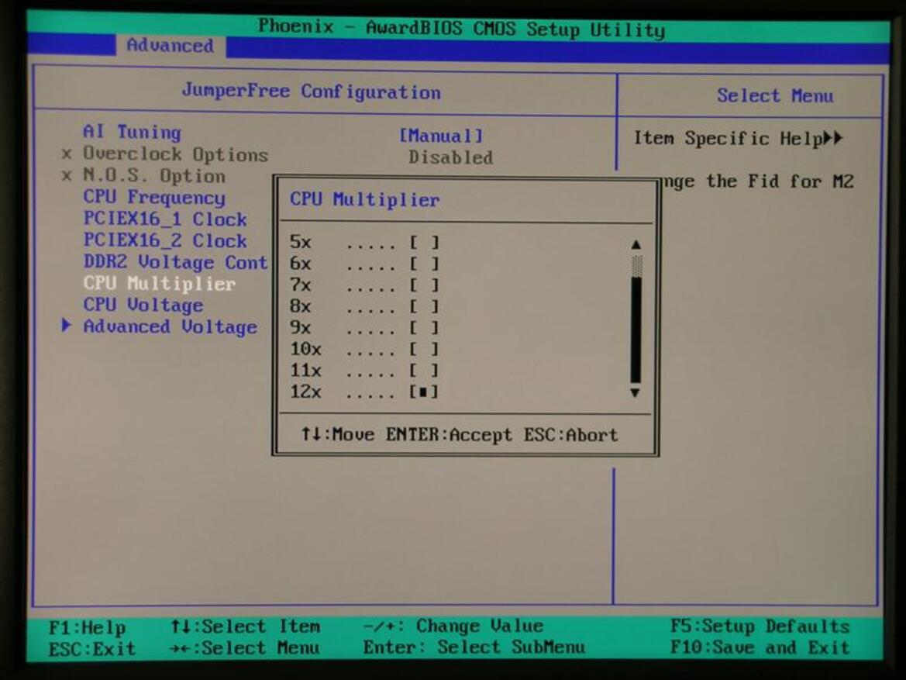Open the [Manual] AI Tuning value
Screen dimensions: 906x680
(441, 136)
